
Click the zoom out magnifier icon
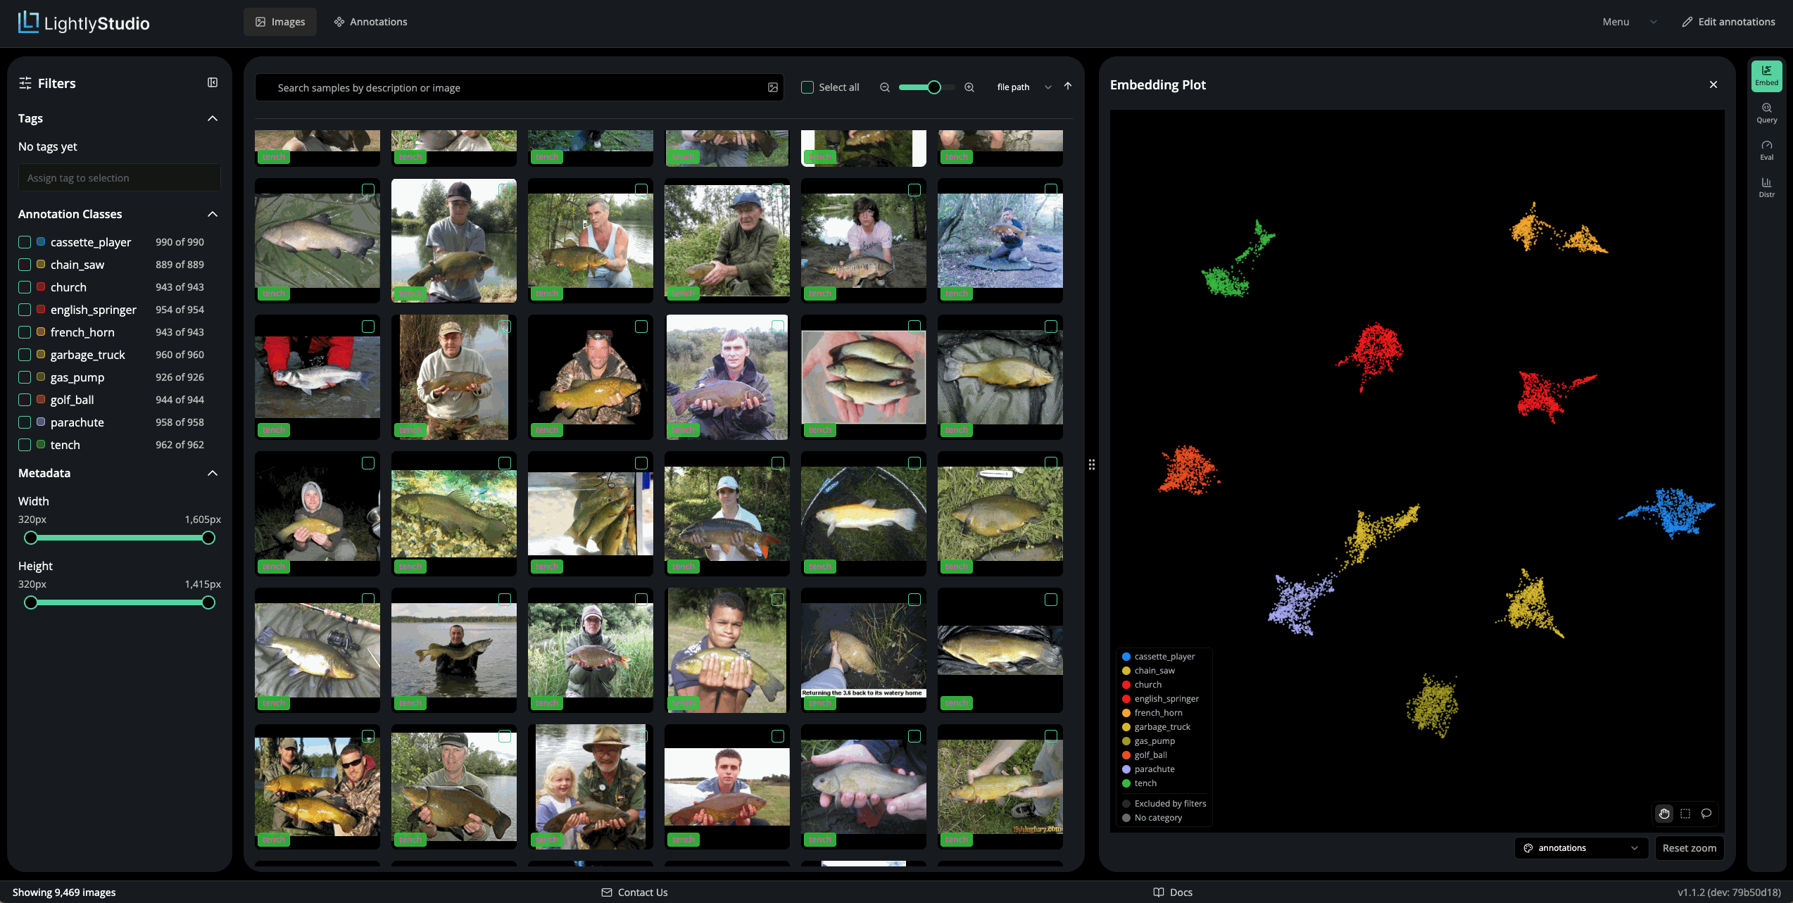pos(885,87)
